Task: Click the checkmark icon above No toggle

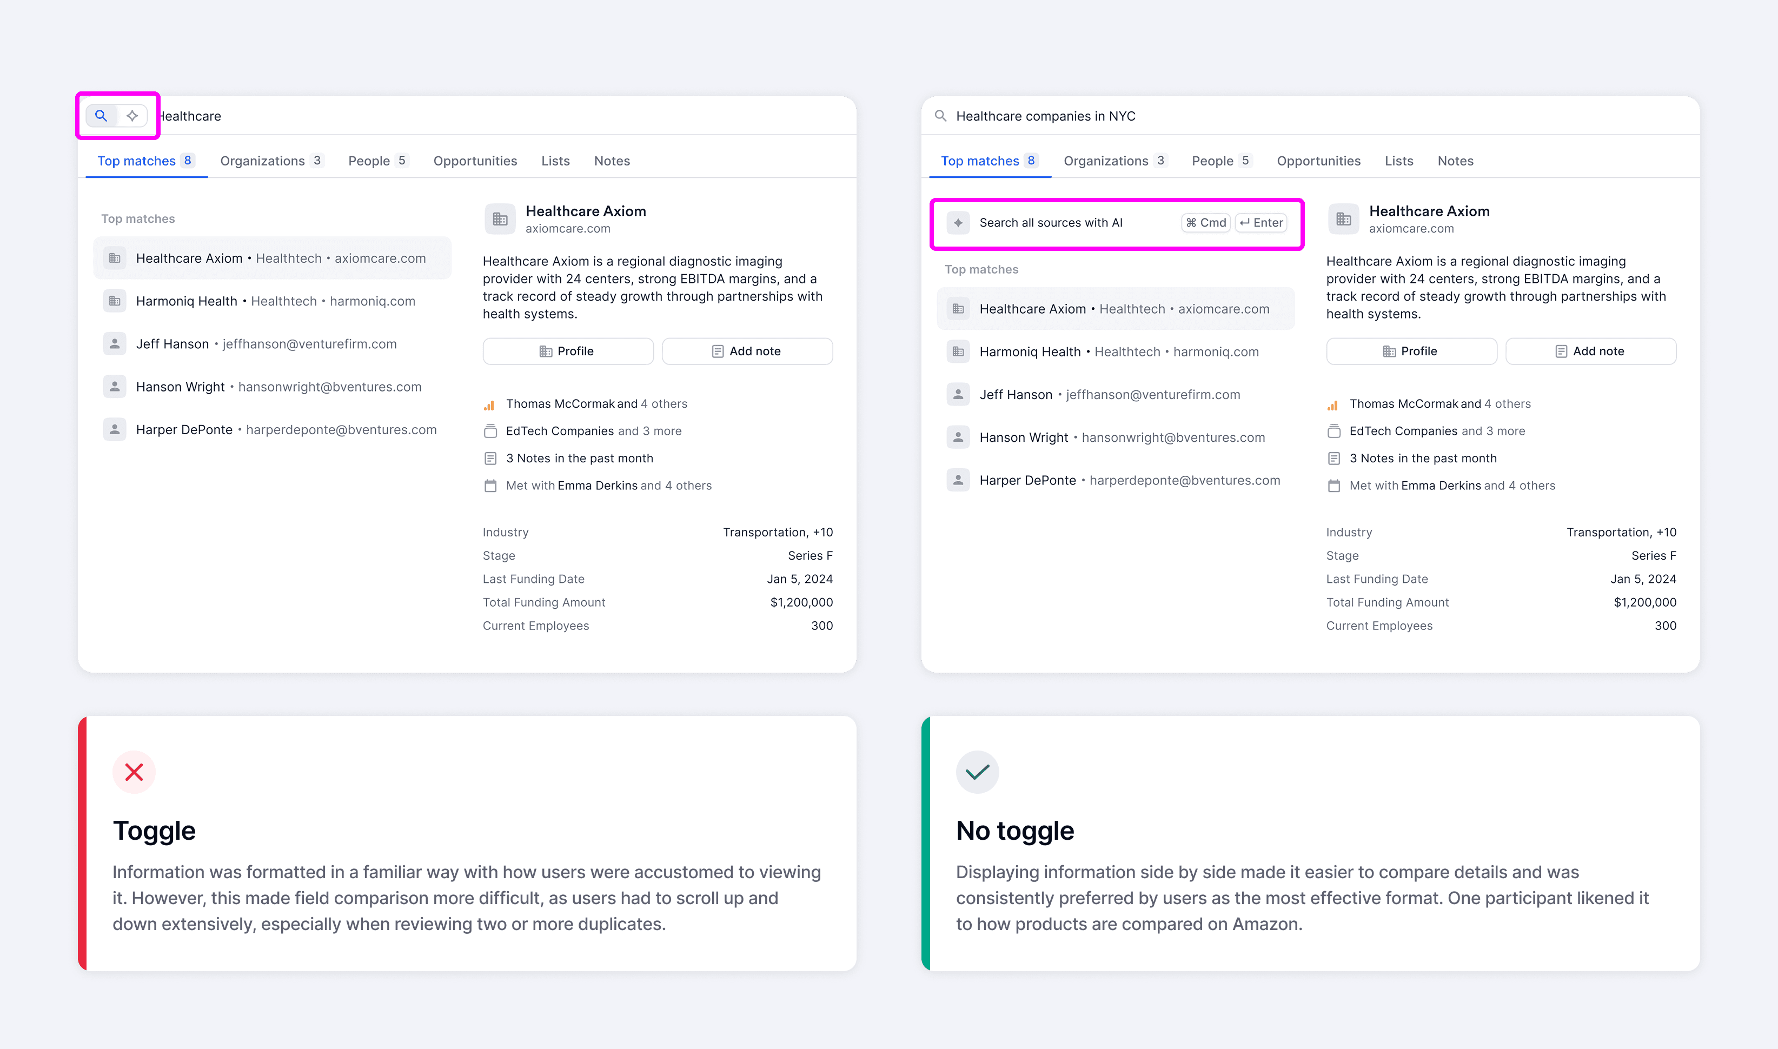Action: (x=977, y=772)
